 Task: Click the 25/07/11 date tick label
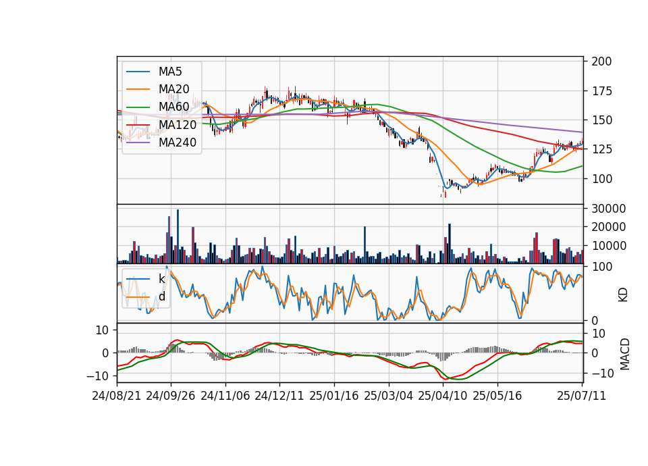point(581,396)
